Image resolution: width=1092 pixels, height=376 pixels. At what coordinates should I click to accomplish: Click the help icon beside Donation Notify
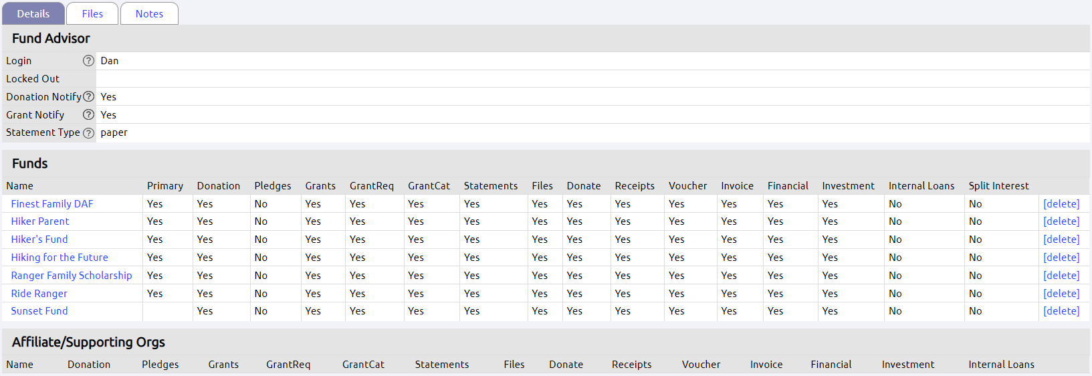coord(88,97)
